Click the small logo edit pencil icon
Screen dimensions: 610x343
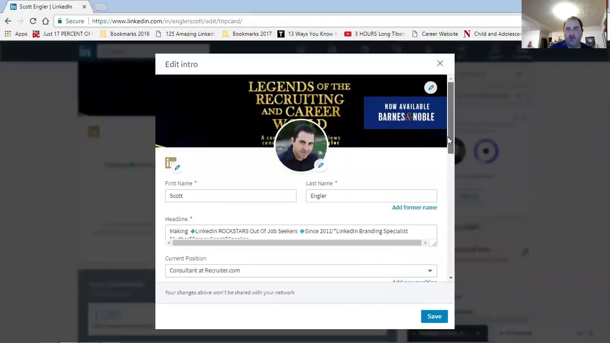coord(177,167)
